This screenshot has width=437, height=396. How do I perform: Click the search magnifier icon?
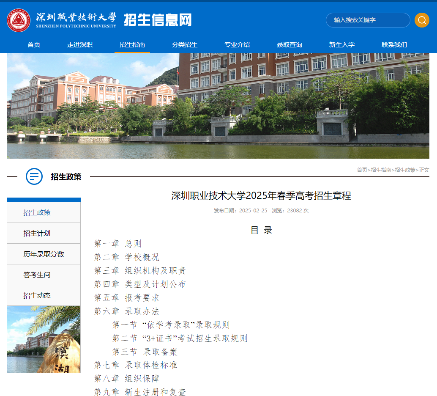421,20
